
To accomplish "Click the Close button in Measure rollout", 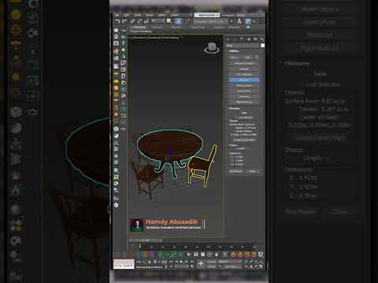I will click(x=252, y=171).
